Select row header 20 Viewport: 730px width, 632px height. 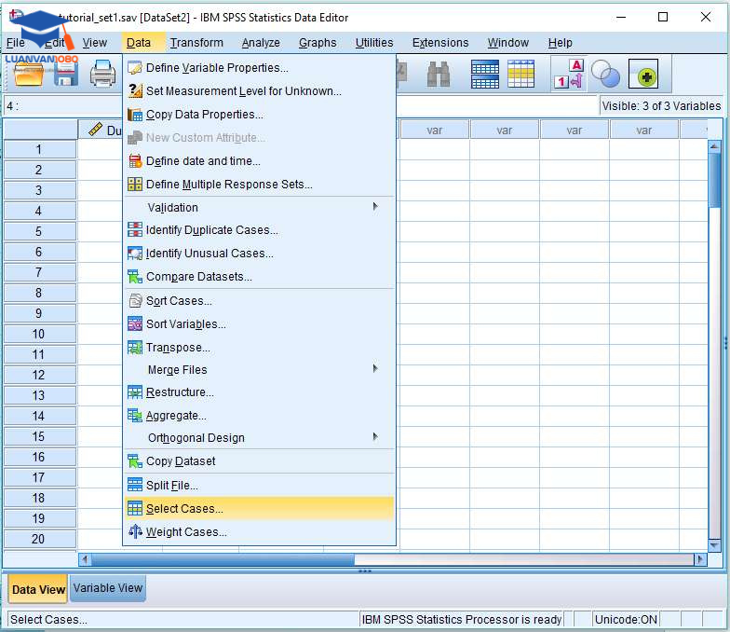[39, 539]
